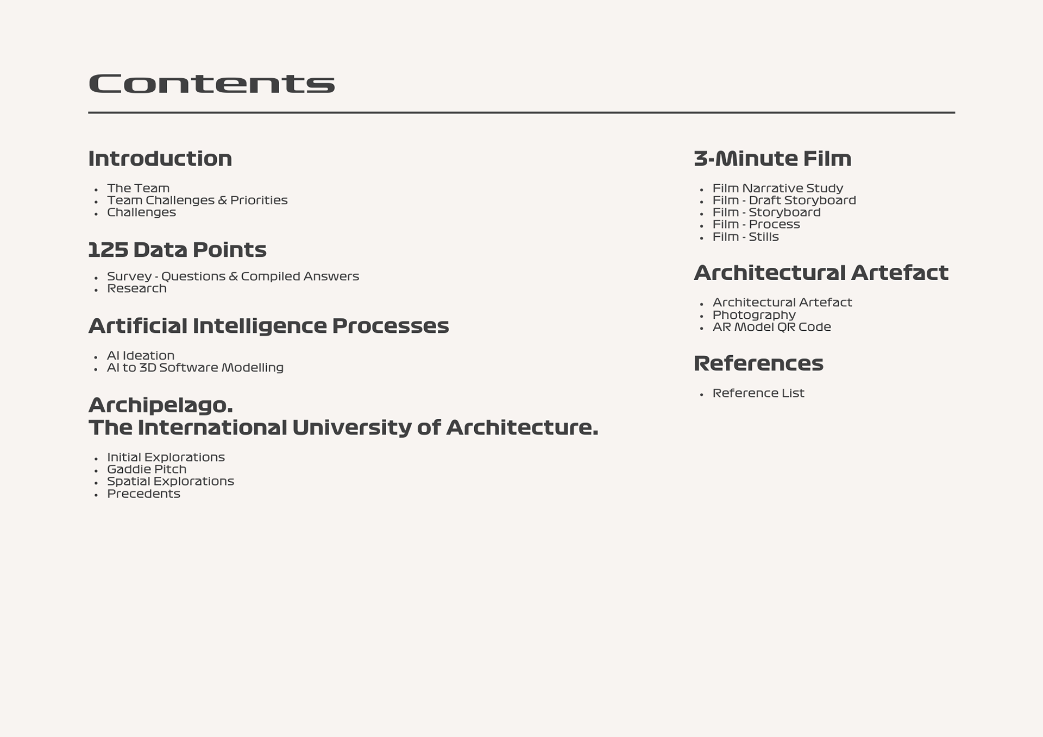Click the 3-Minute Film heading

coord(772,159)
